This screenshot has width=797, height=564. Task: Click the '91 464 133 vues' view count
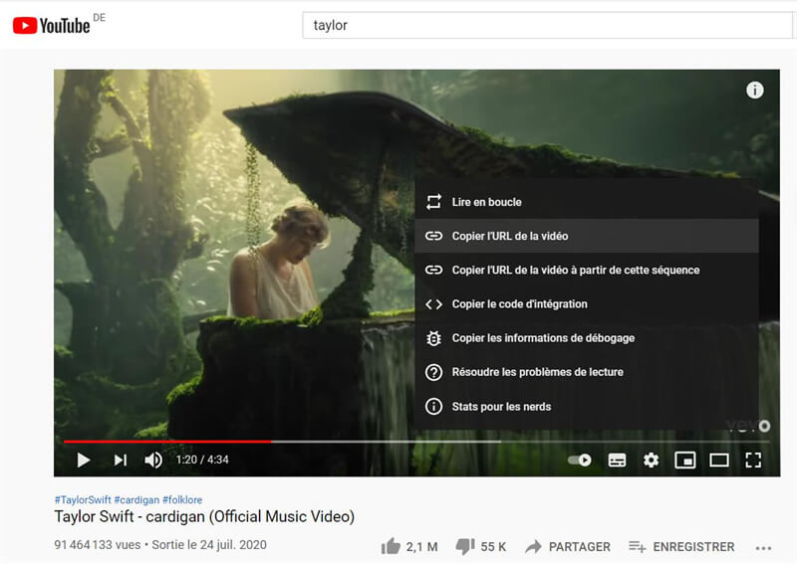[x=98, y=545]
